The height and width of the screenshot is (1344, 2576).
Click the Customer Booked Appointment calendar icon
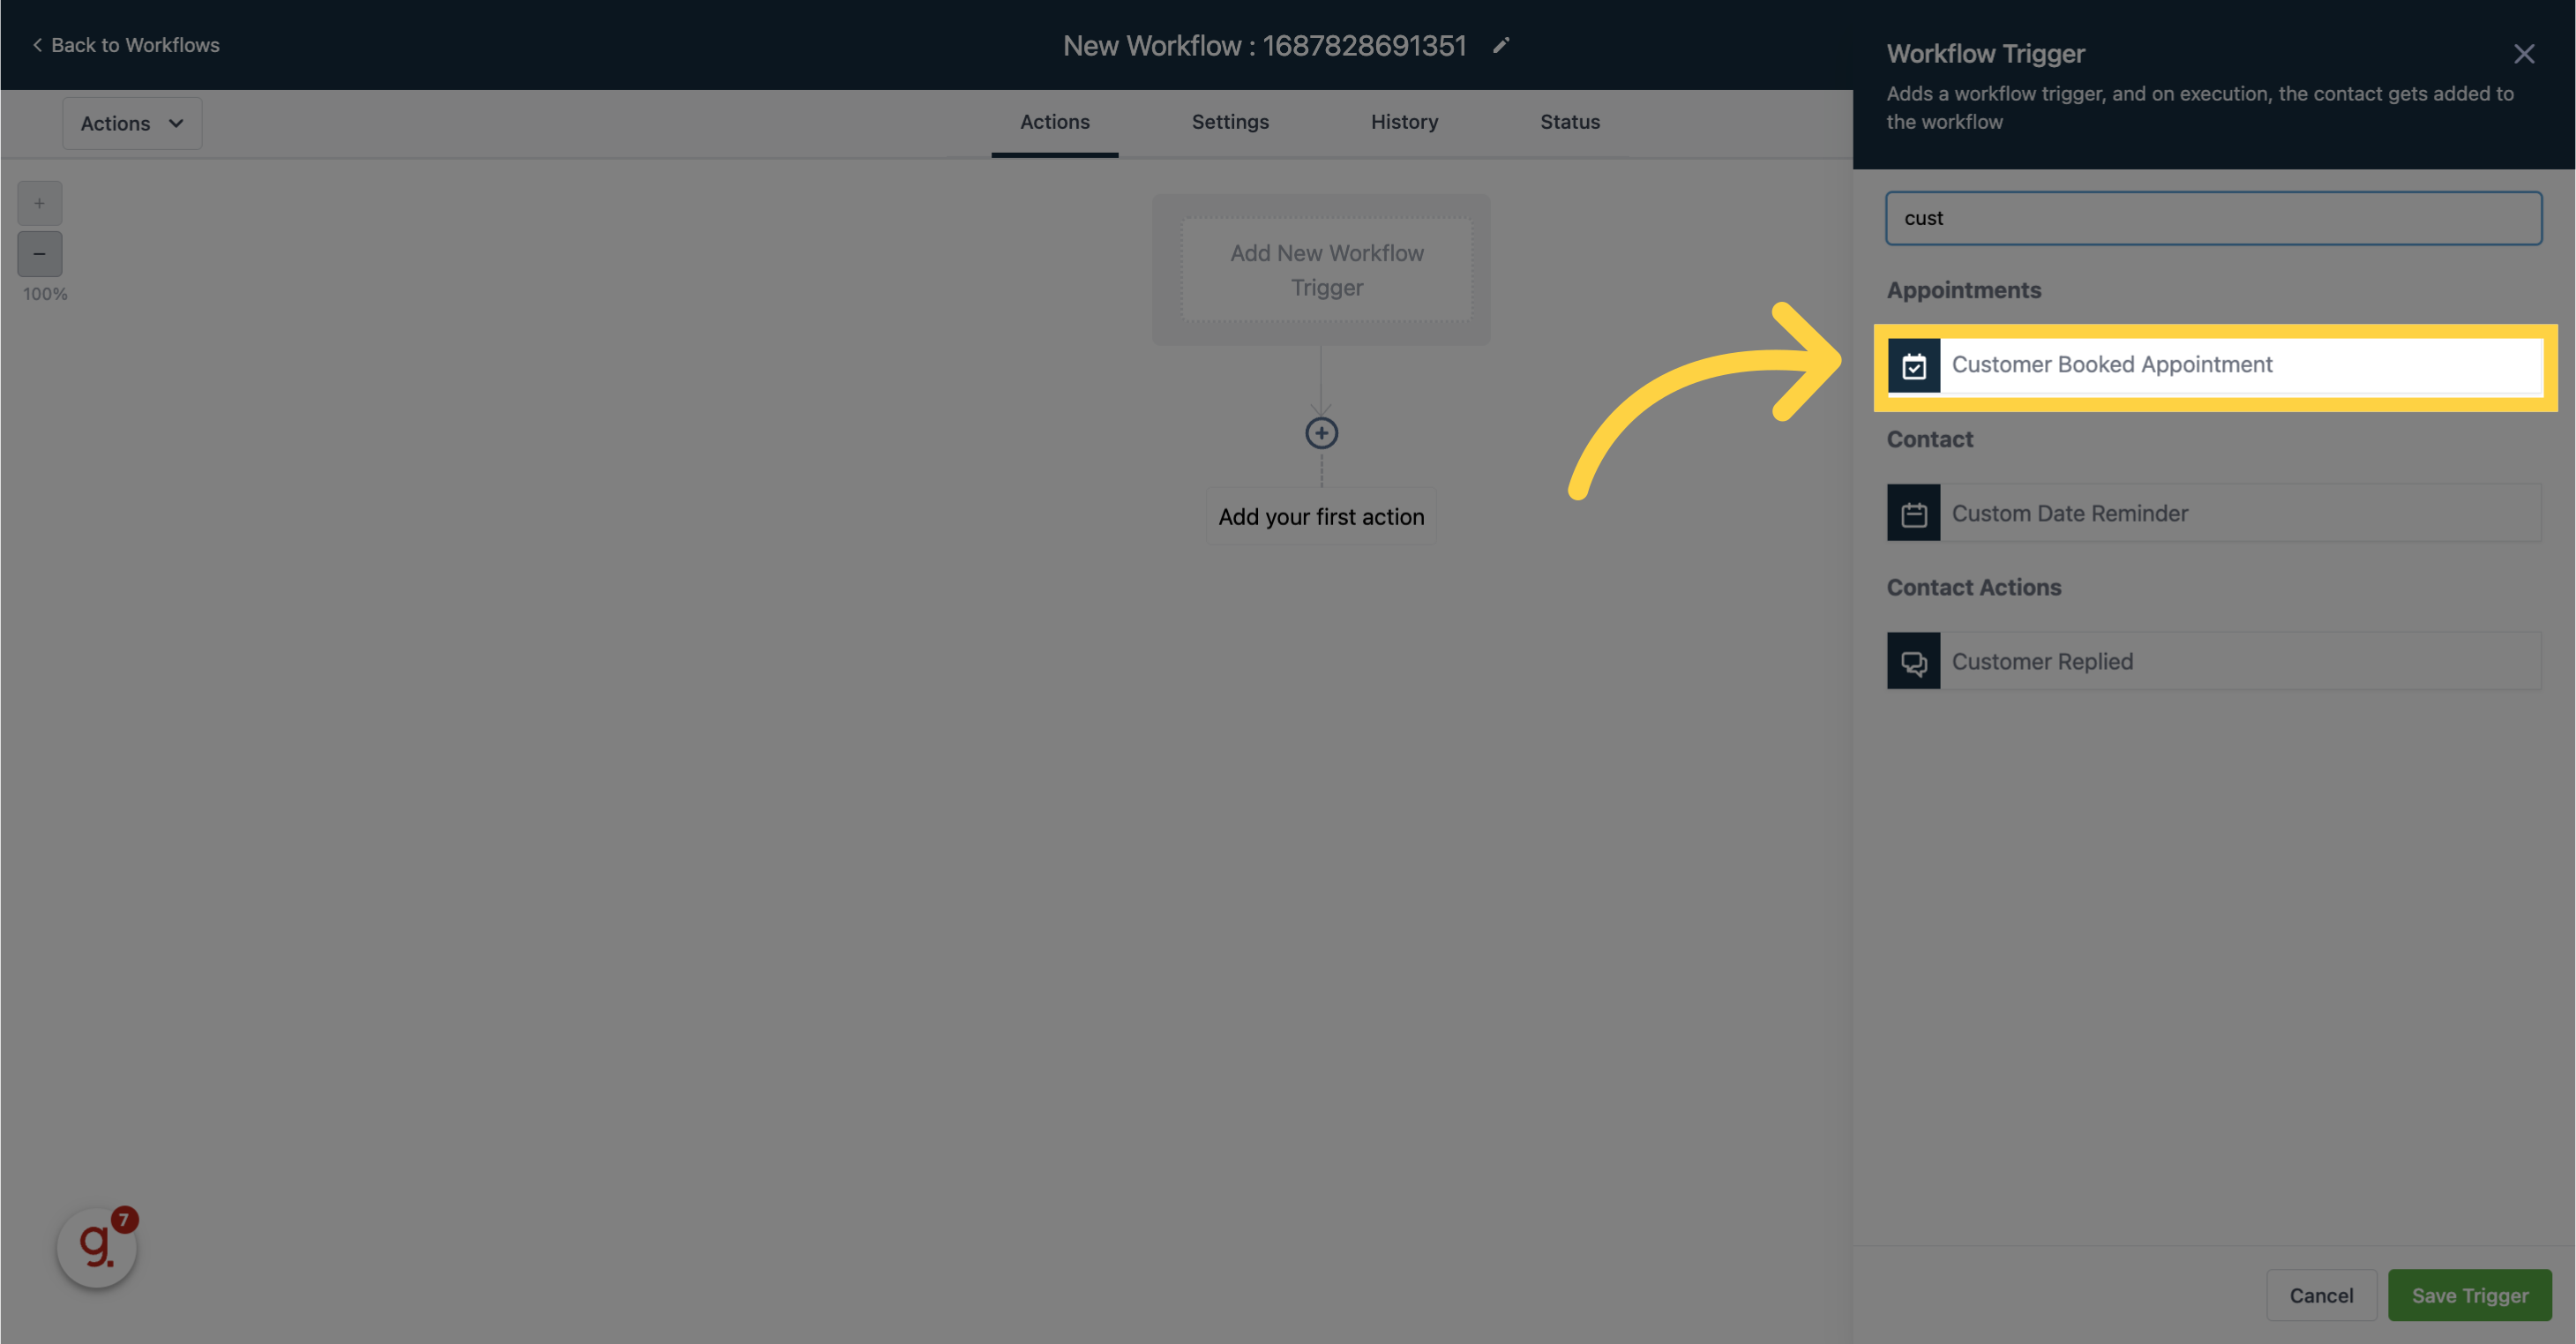coord(1914,365)
